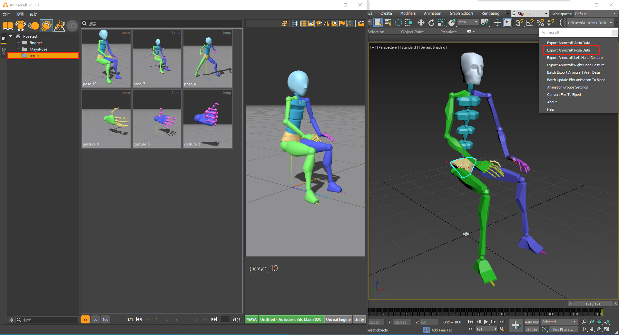
Task: Click the Add Time Tag cube icon
Action: click(x=427, y=330)
